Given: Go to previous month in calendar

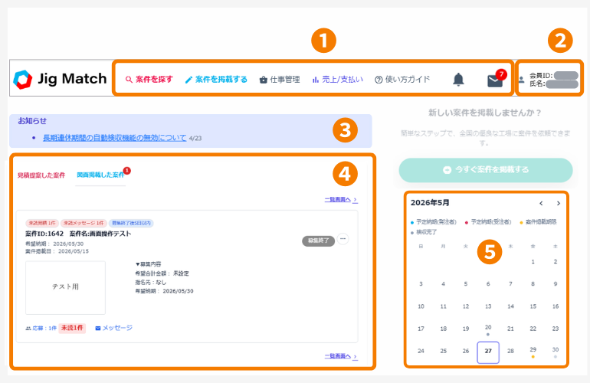Looking at the screenshot, I should (x=541, y=203).
